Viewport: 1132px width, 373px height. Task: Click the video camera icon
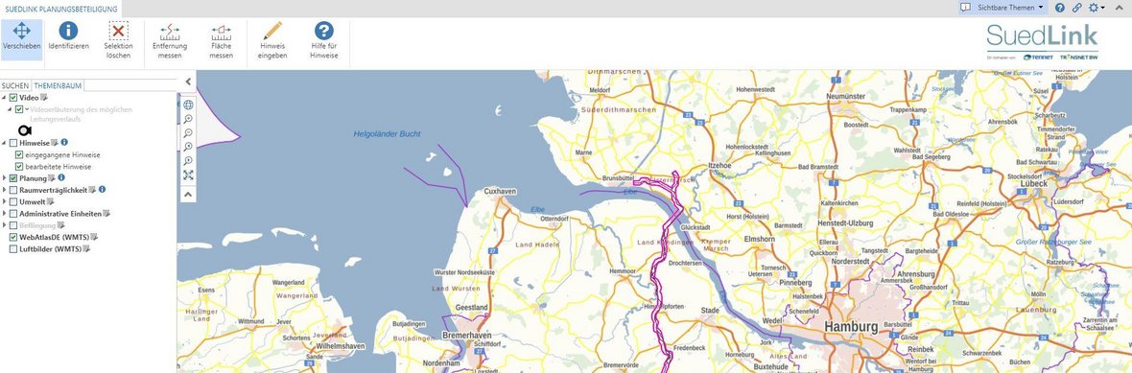(26, 129)
